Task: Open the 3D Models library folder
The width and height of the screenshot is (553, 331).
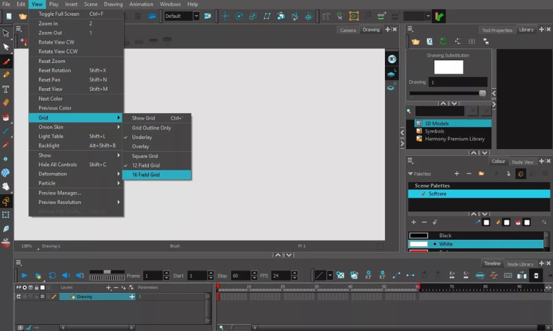Action: [x=436, y=123]
